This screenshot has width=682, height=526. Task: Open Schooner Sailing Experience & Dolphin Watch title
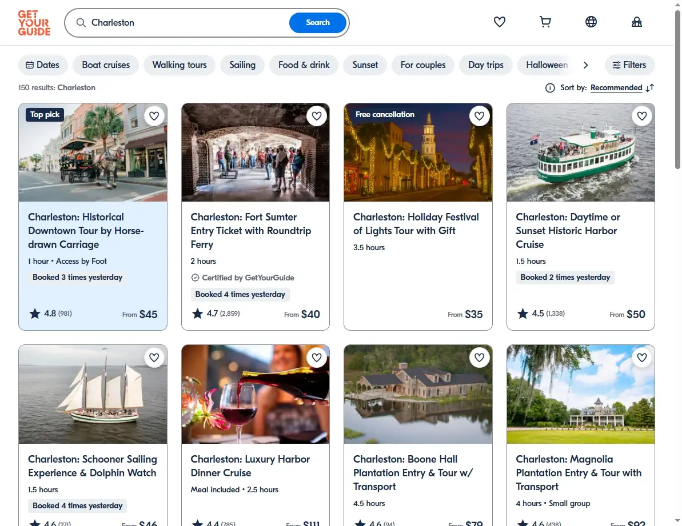pyautogui.click(x=93, y=466)
